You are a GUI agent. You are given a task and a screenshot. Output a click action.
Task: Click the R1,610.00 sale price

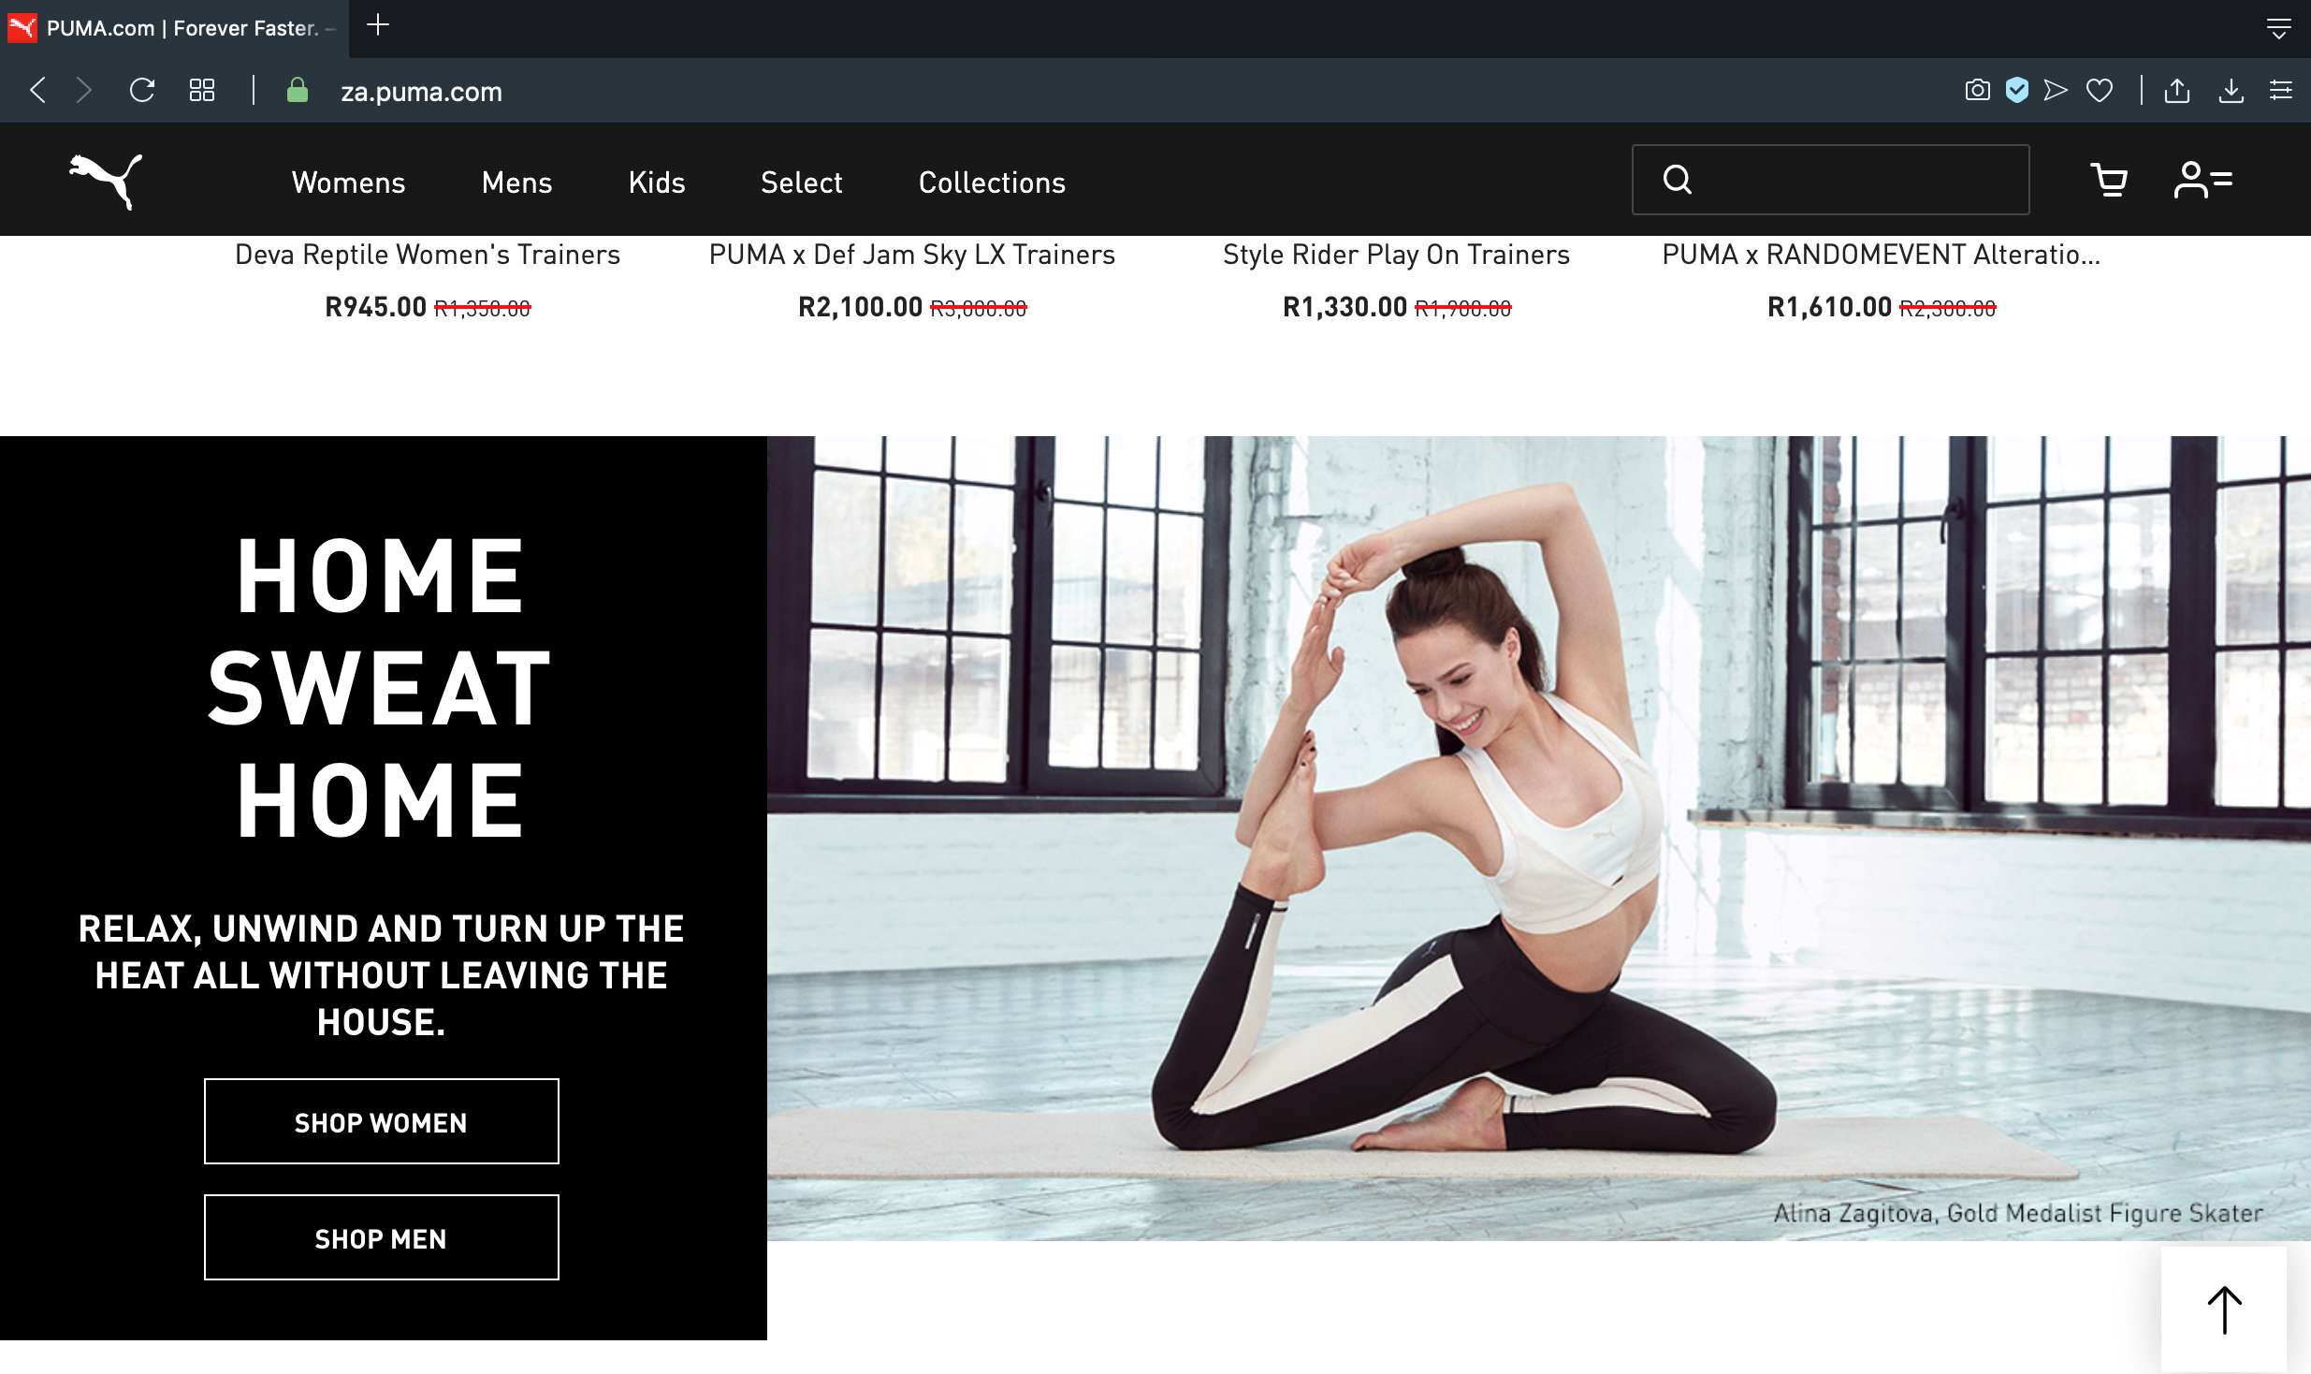1829,307
